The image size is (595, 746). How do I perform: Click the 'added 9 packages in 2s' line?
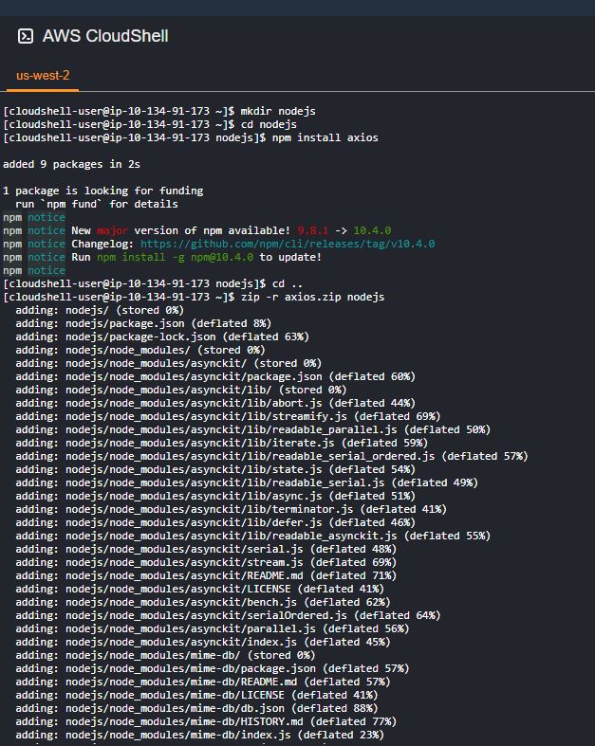pos(71,164)
